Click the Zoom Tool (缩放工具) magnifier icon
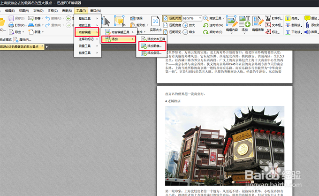 tap(205, 18)
